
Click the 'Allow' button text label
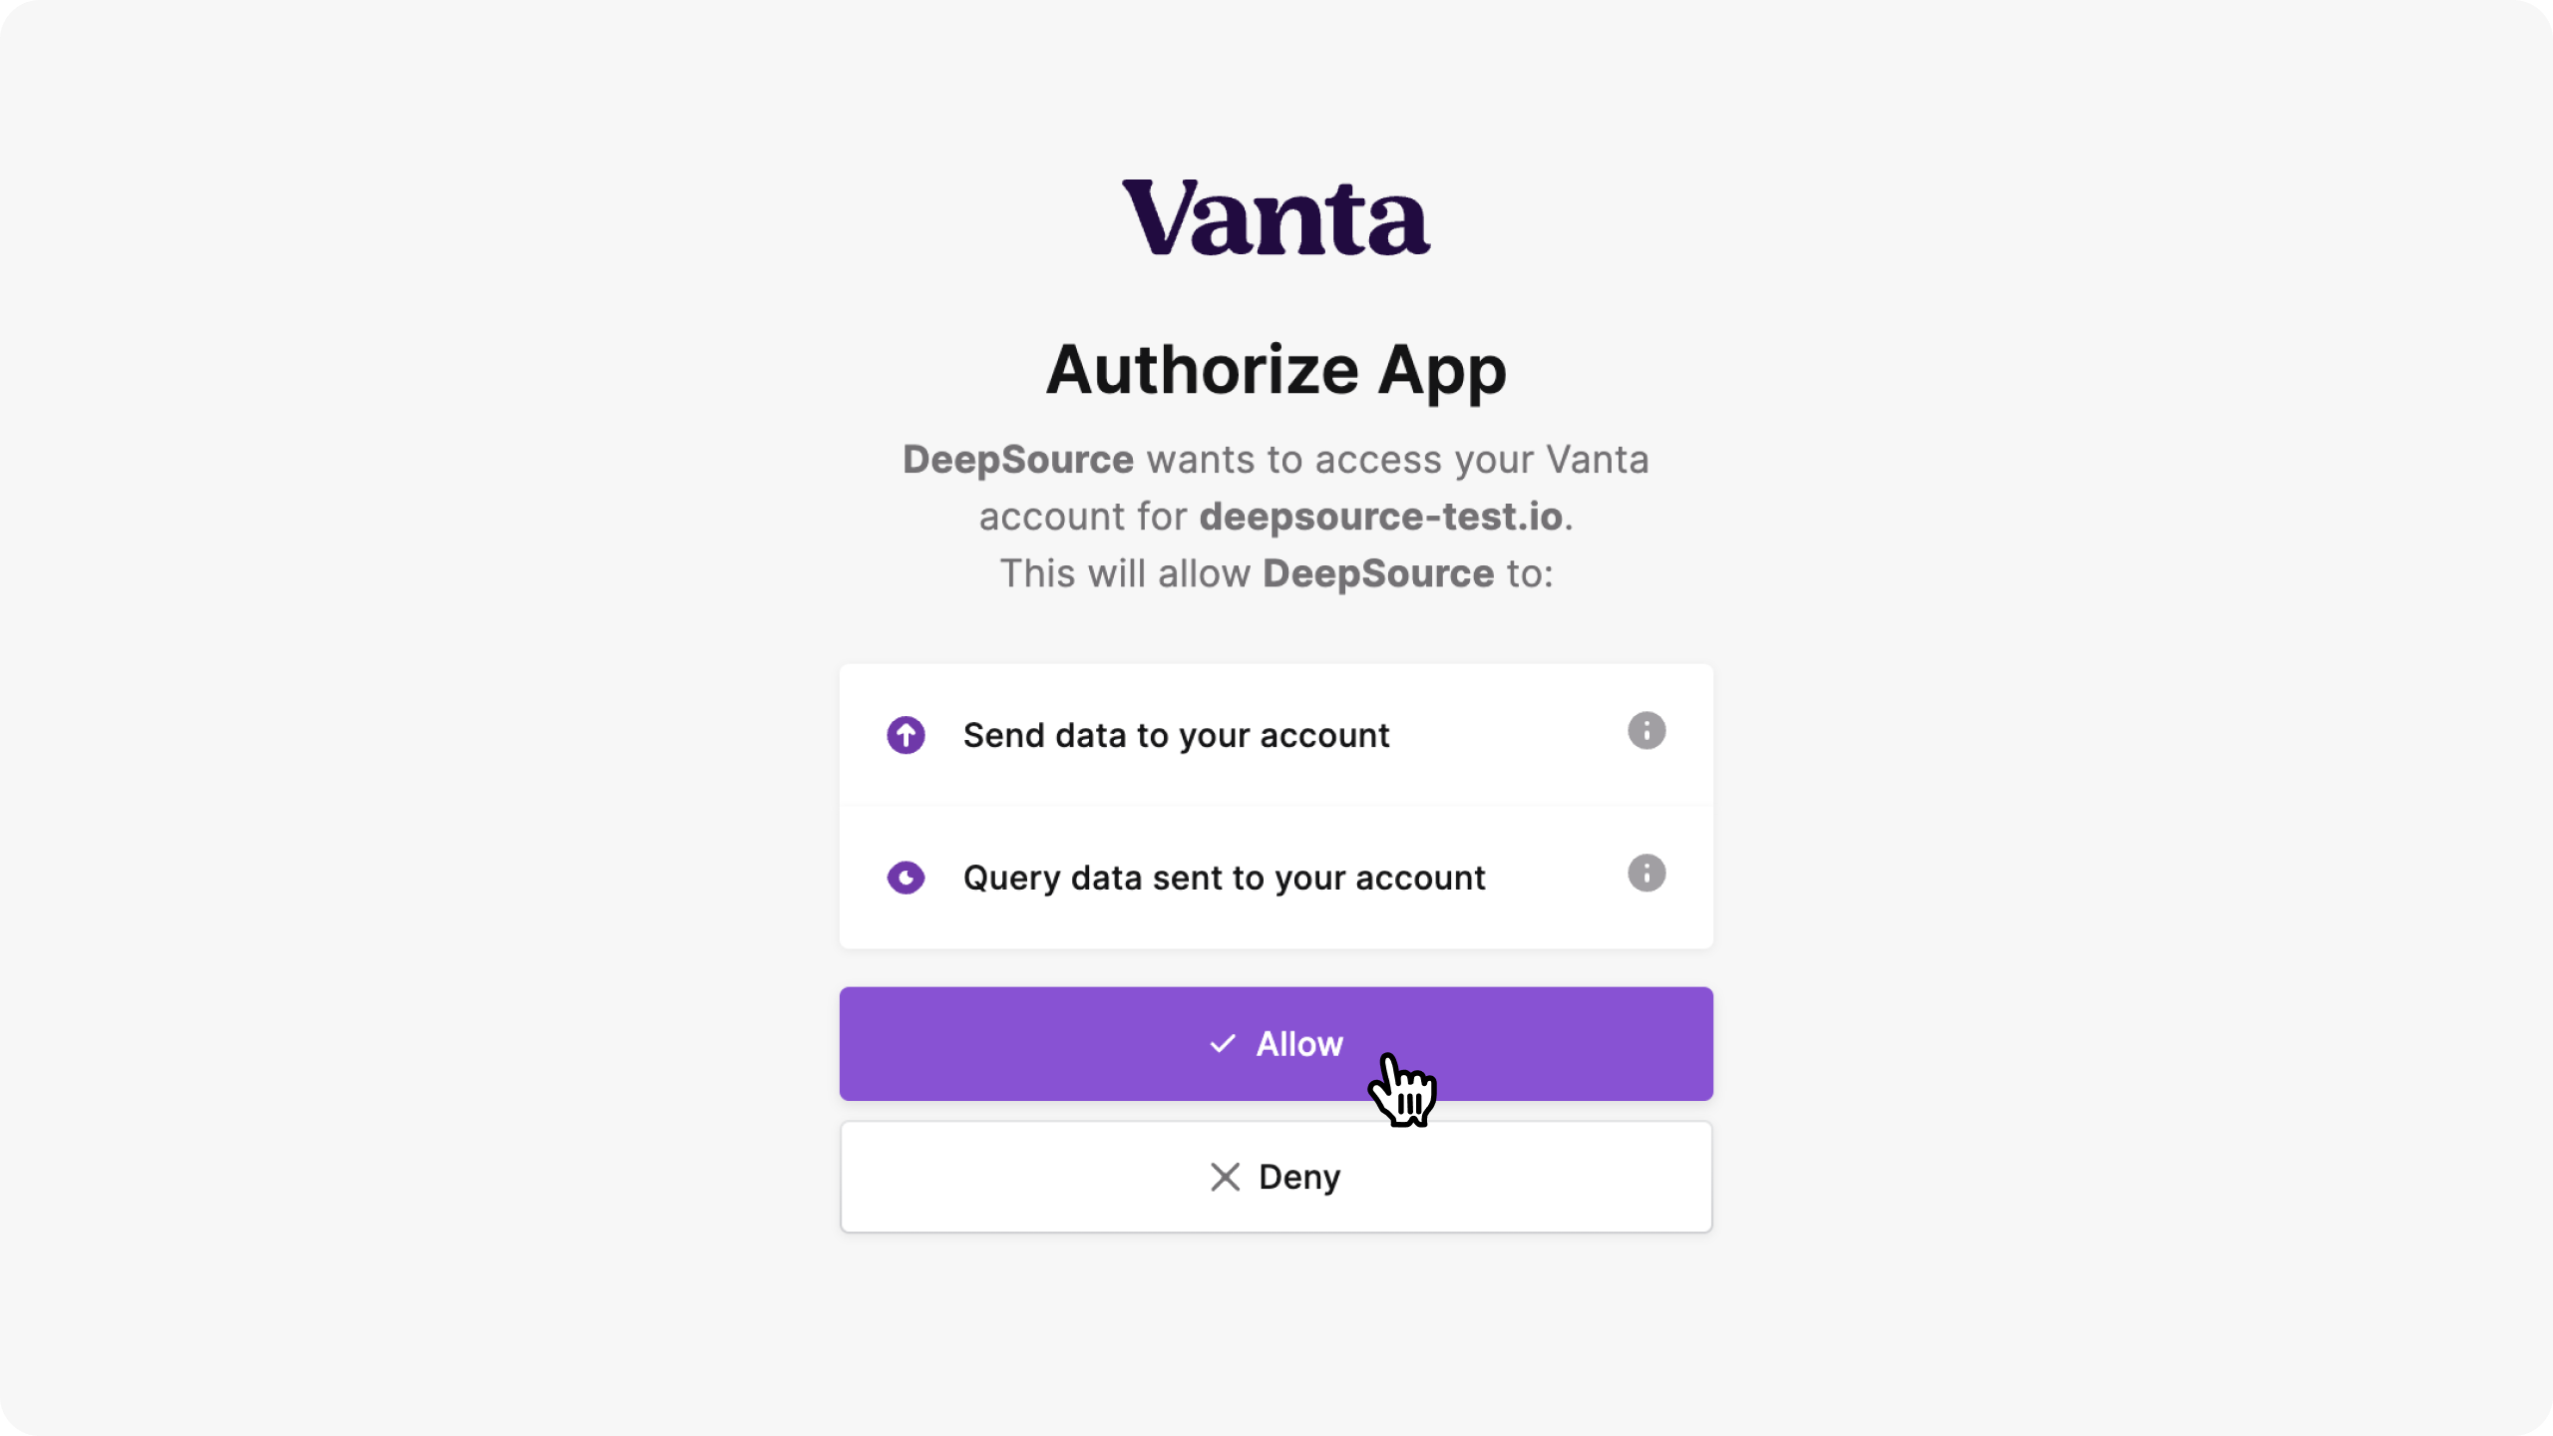pyautogui.click(x=1299, y=1044)
